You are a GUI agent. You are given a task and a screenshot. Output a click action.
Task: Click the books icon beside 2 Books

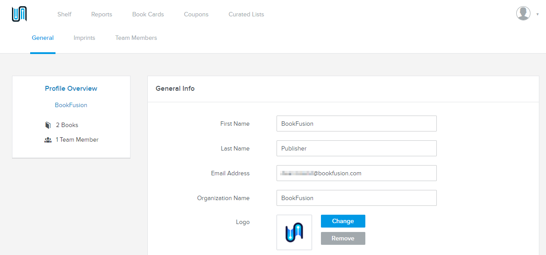(48, 125)
